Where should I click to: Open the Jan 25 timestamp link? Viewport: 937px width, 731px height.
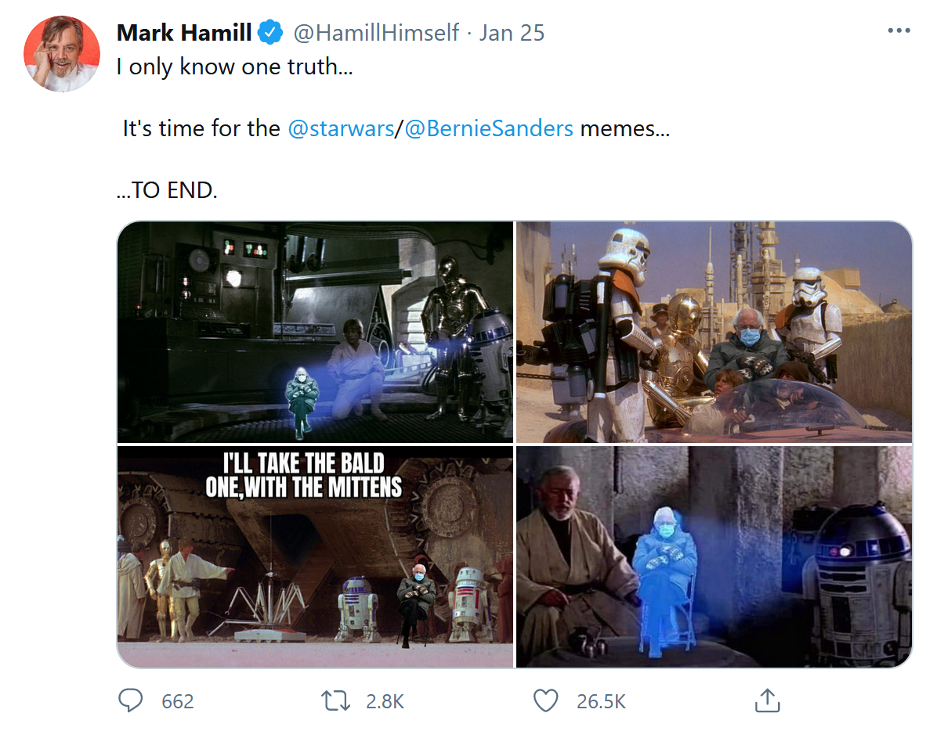512,33
